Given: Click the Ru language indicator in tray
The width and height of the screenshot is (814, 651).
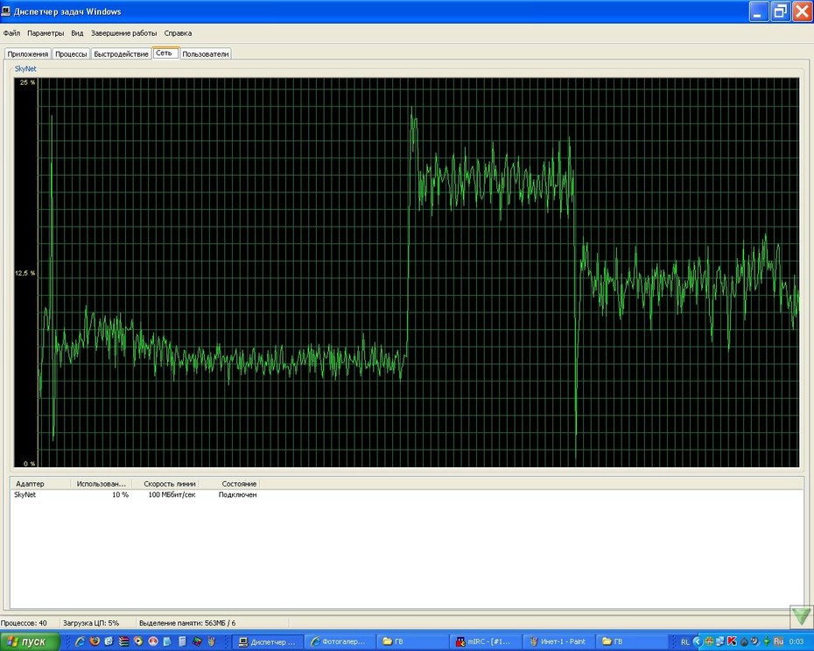Looking at the screenshot, I should tap(779, 641).
